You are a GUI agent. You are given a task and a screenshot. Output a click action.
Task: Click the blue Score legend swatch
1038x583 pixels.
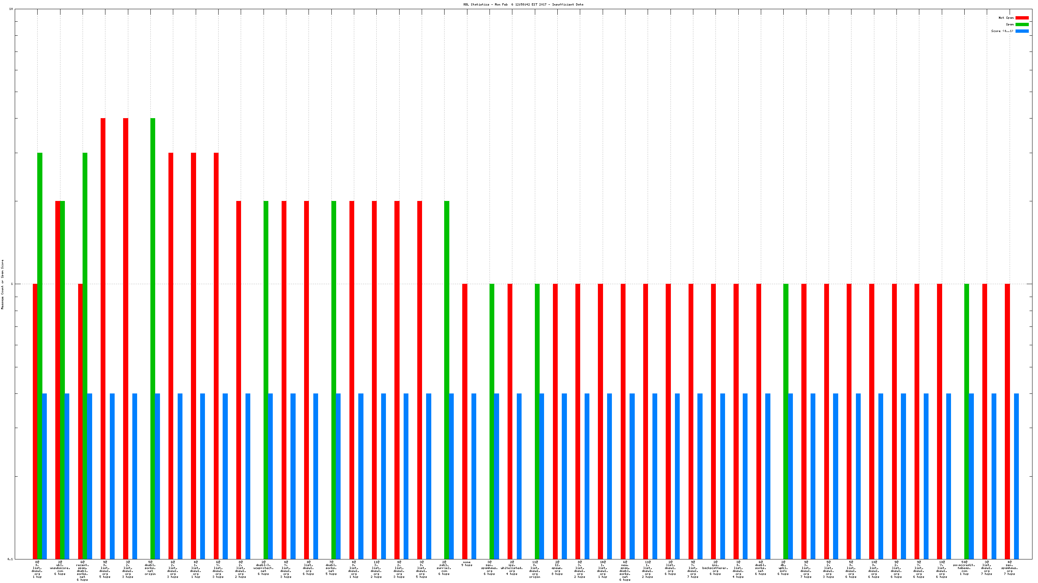(1021, 31)
